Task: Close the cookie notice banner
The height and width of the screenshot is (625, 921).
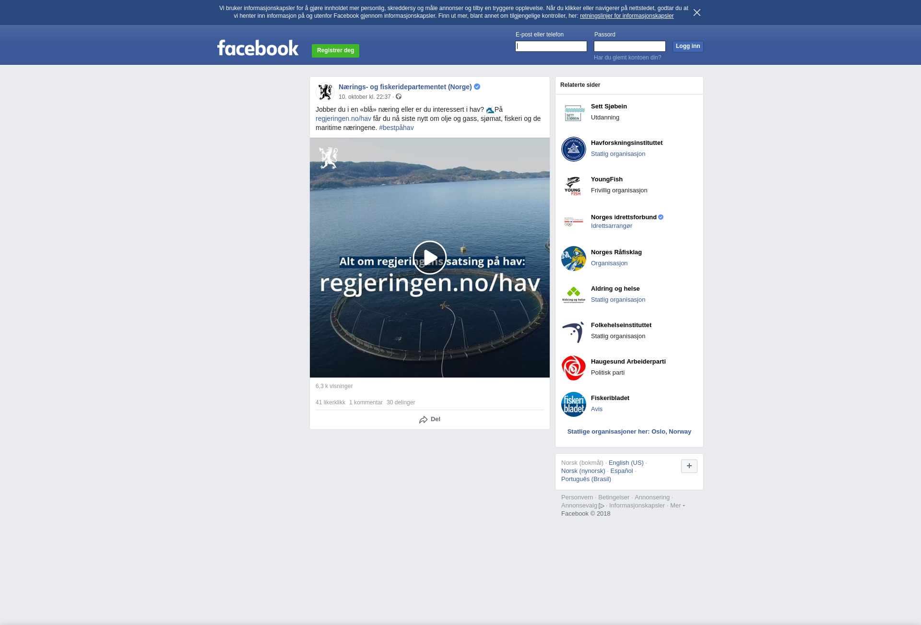Action: point(697,12)
